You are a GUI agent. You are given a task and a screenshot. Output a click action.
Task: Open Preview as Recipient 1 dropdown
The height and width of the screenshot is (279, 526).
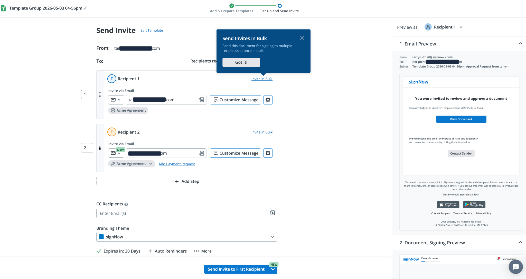(444, 27)
